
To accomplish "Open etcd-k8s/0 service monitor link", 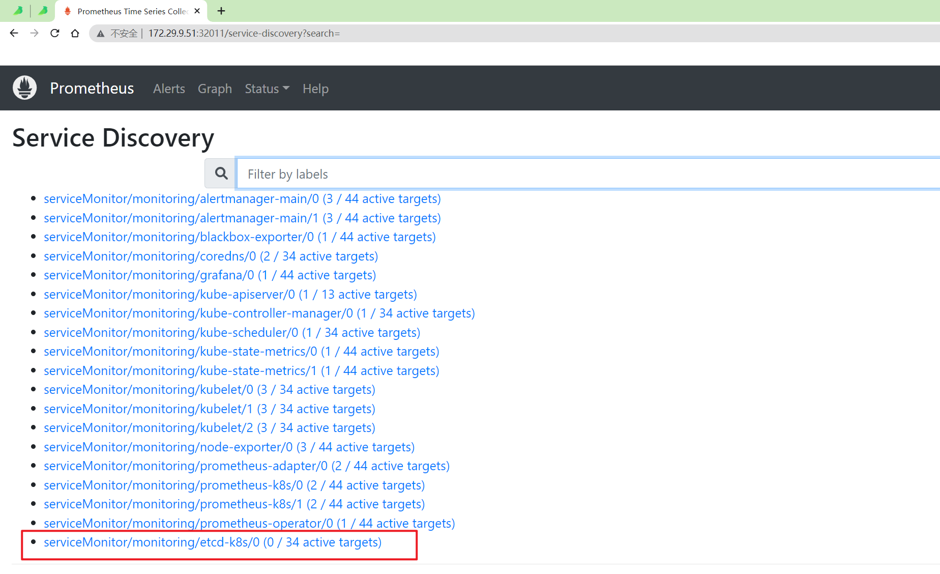I will click(212, 542).
